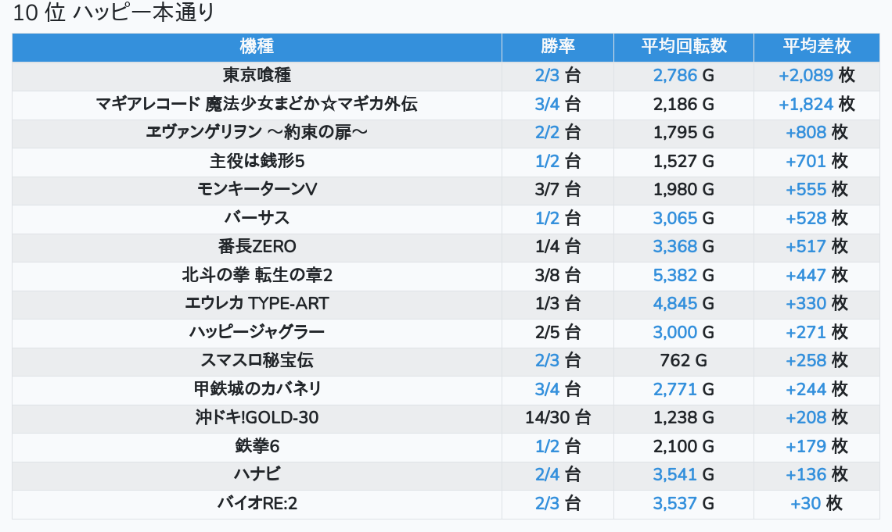
Task: Select the 平均差枚 column header
Action: pyautogui.click(x=816, y=46)
